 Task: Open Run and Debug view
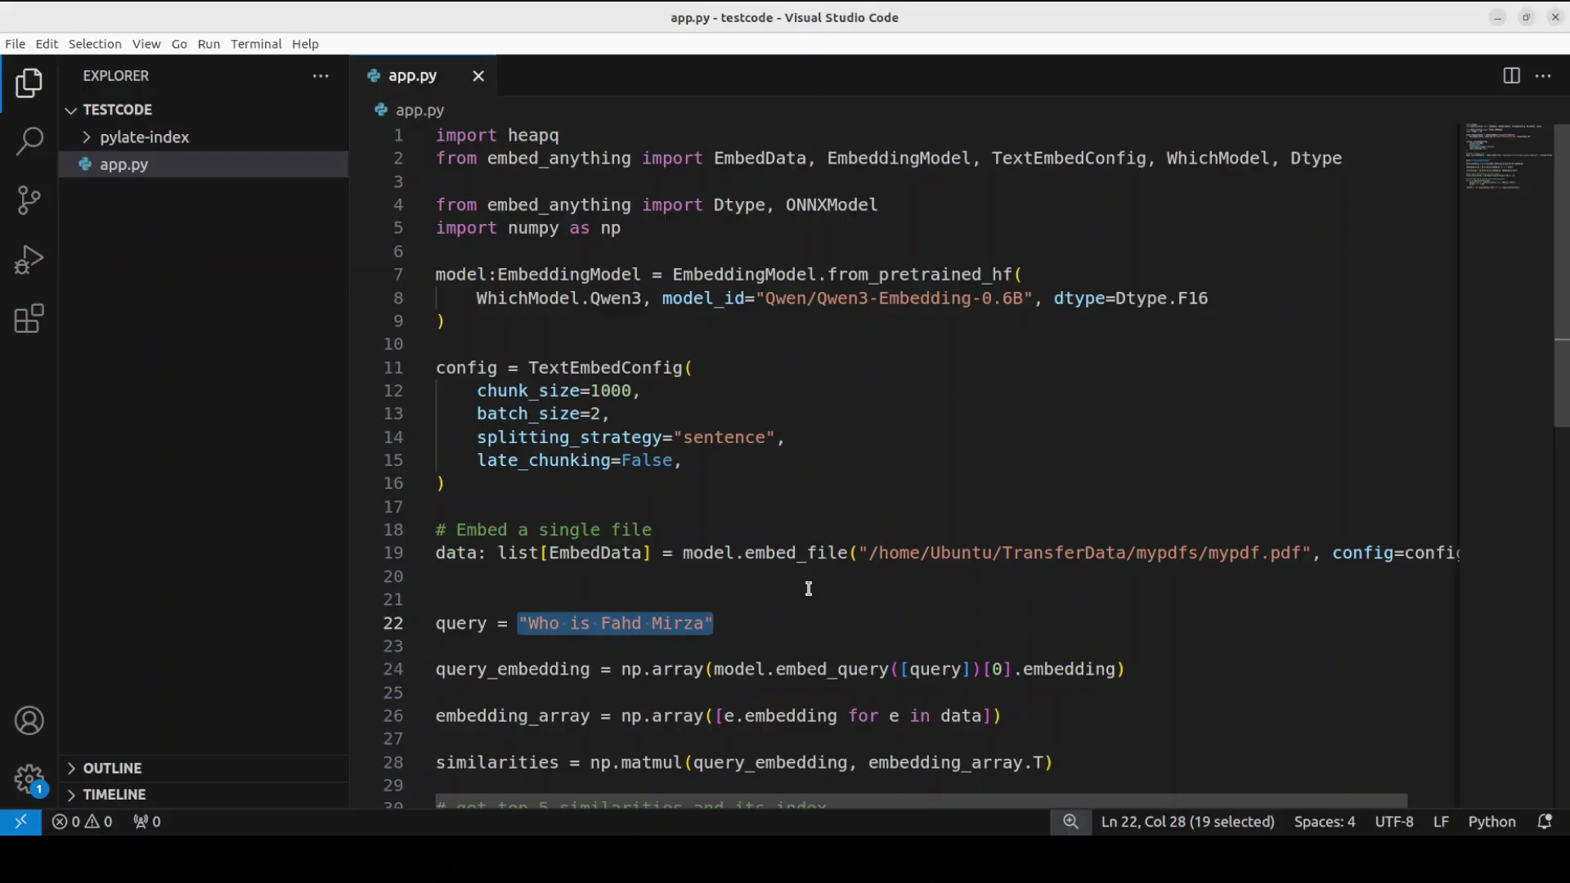tap(29, 260)
